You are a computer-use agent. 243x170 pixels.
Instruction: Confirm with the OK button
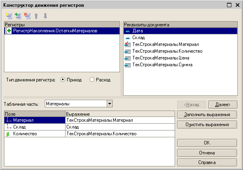[207, 143]
